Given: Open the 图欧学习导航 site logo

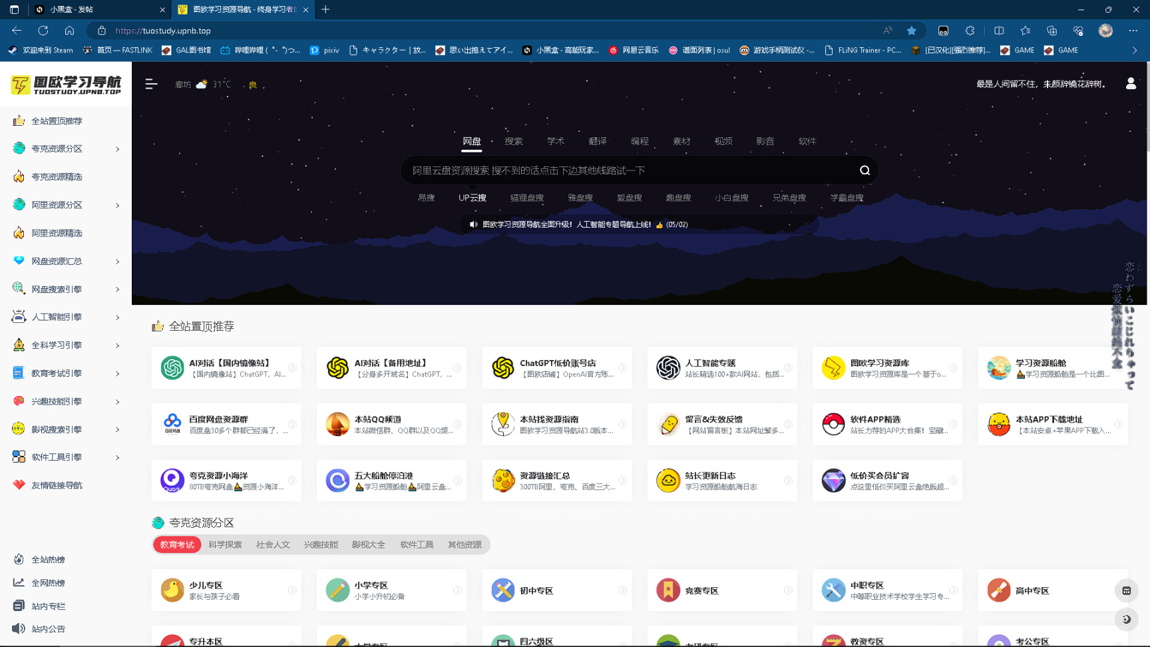Looking at the screenshot, I should click(x=66, y=85).
